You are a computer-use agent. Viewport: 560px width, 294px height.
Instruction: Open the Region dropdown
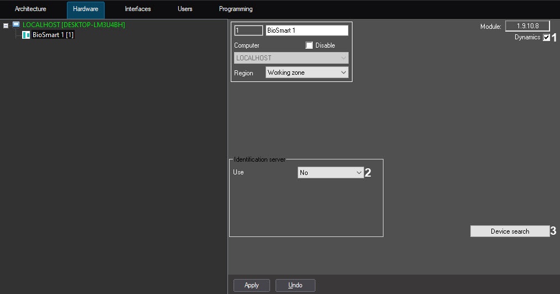pyautogui.click(x=307, y=73)
